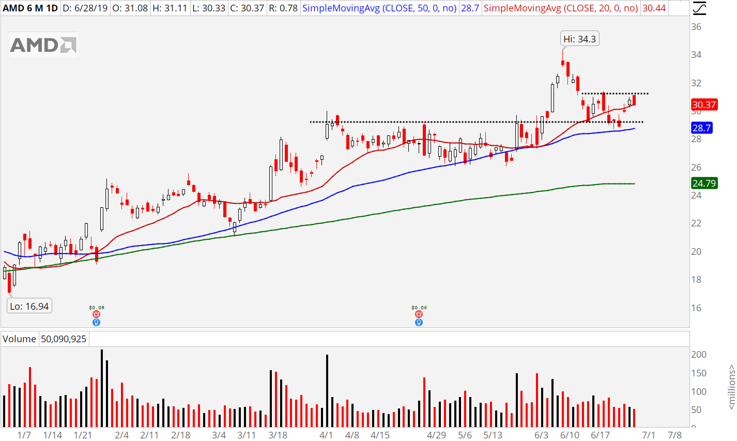Screen dimensions: 737x441
Task: Click the green 24.79 price axis tag
Action: tap(704, 183)
